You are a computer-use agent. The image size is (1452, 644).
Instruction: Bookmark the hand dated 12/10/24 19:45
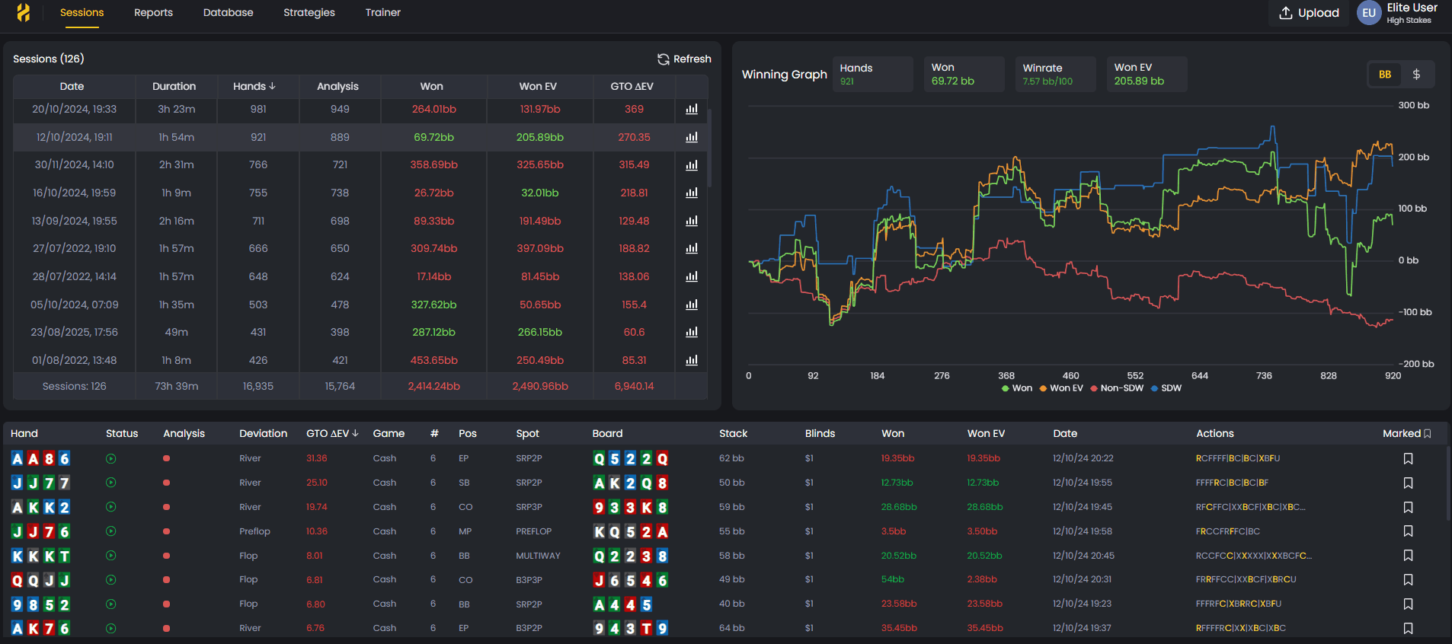pos(1408,507)
